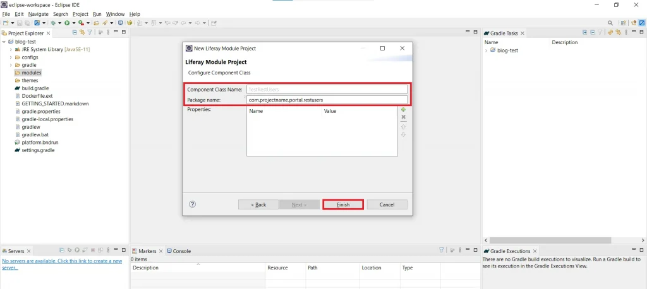Viewport: 647px width, 289px height.
Task: Click Link with Editor in Project Explorer
Action: [x=82, y=32]
